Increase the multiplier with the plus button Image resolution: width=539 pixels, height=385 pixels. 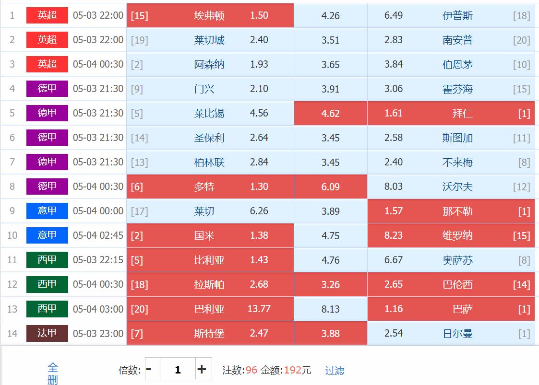(203, 369)
